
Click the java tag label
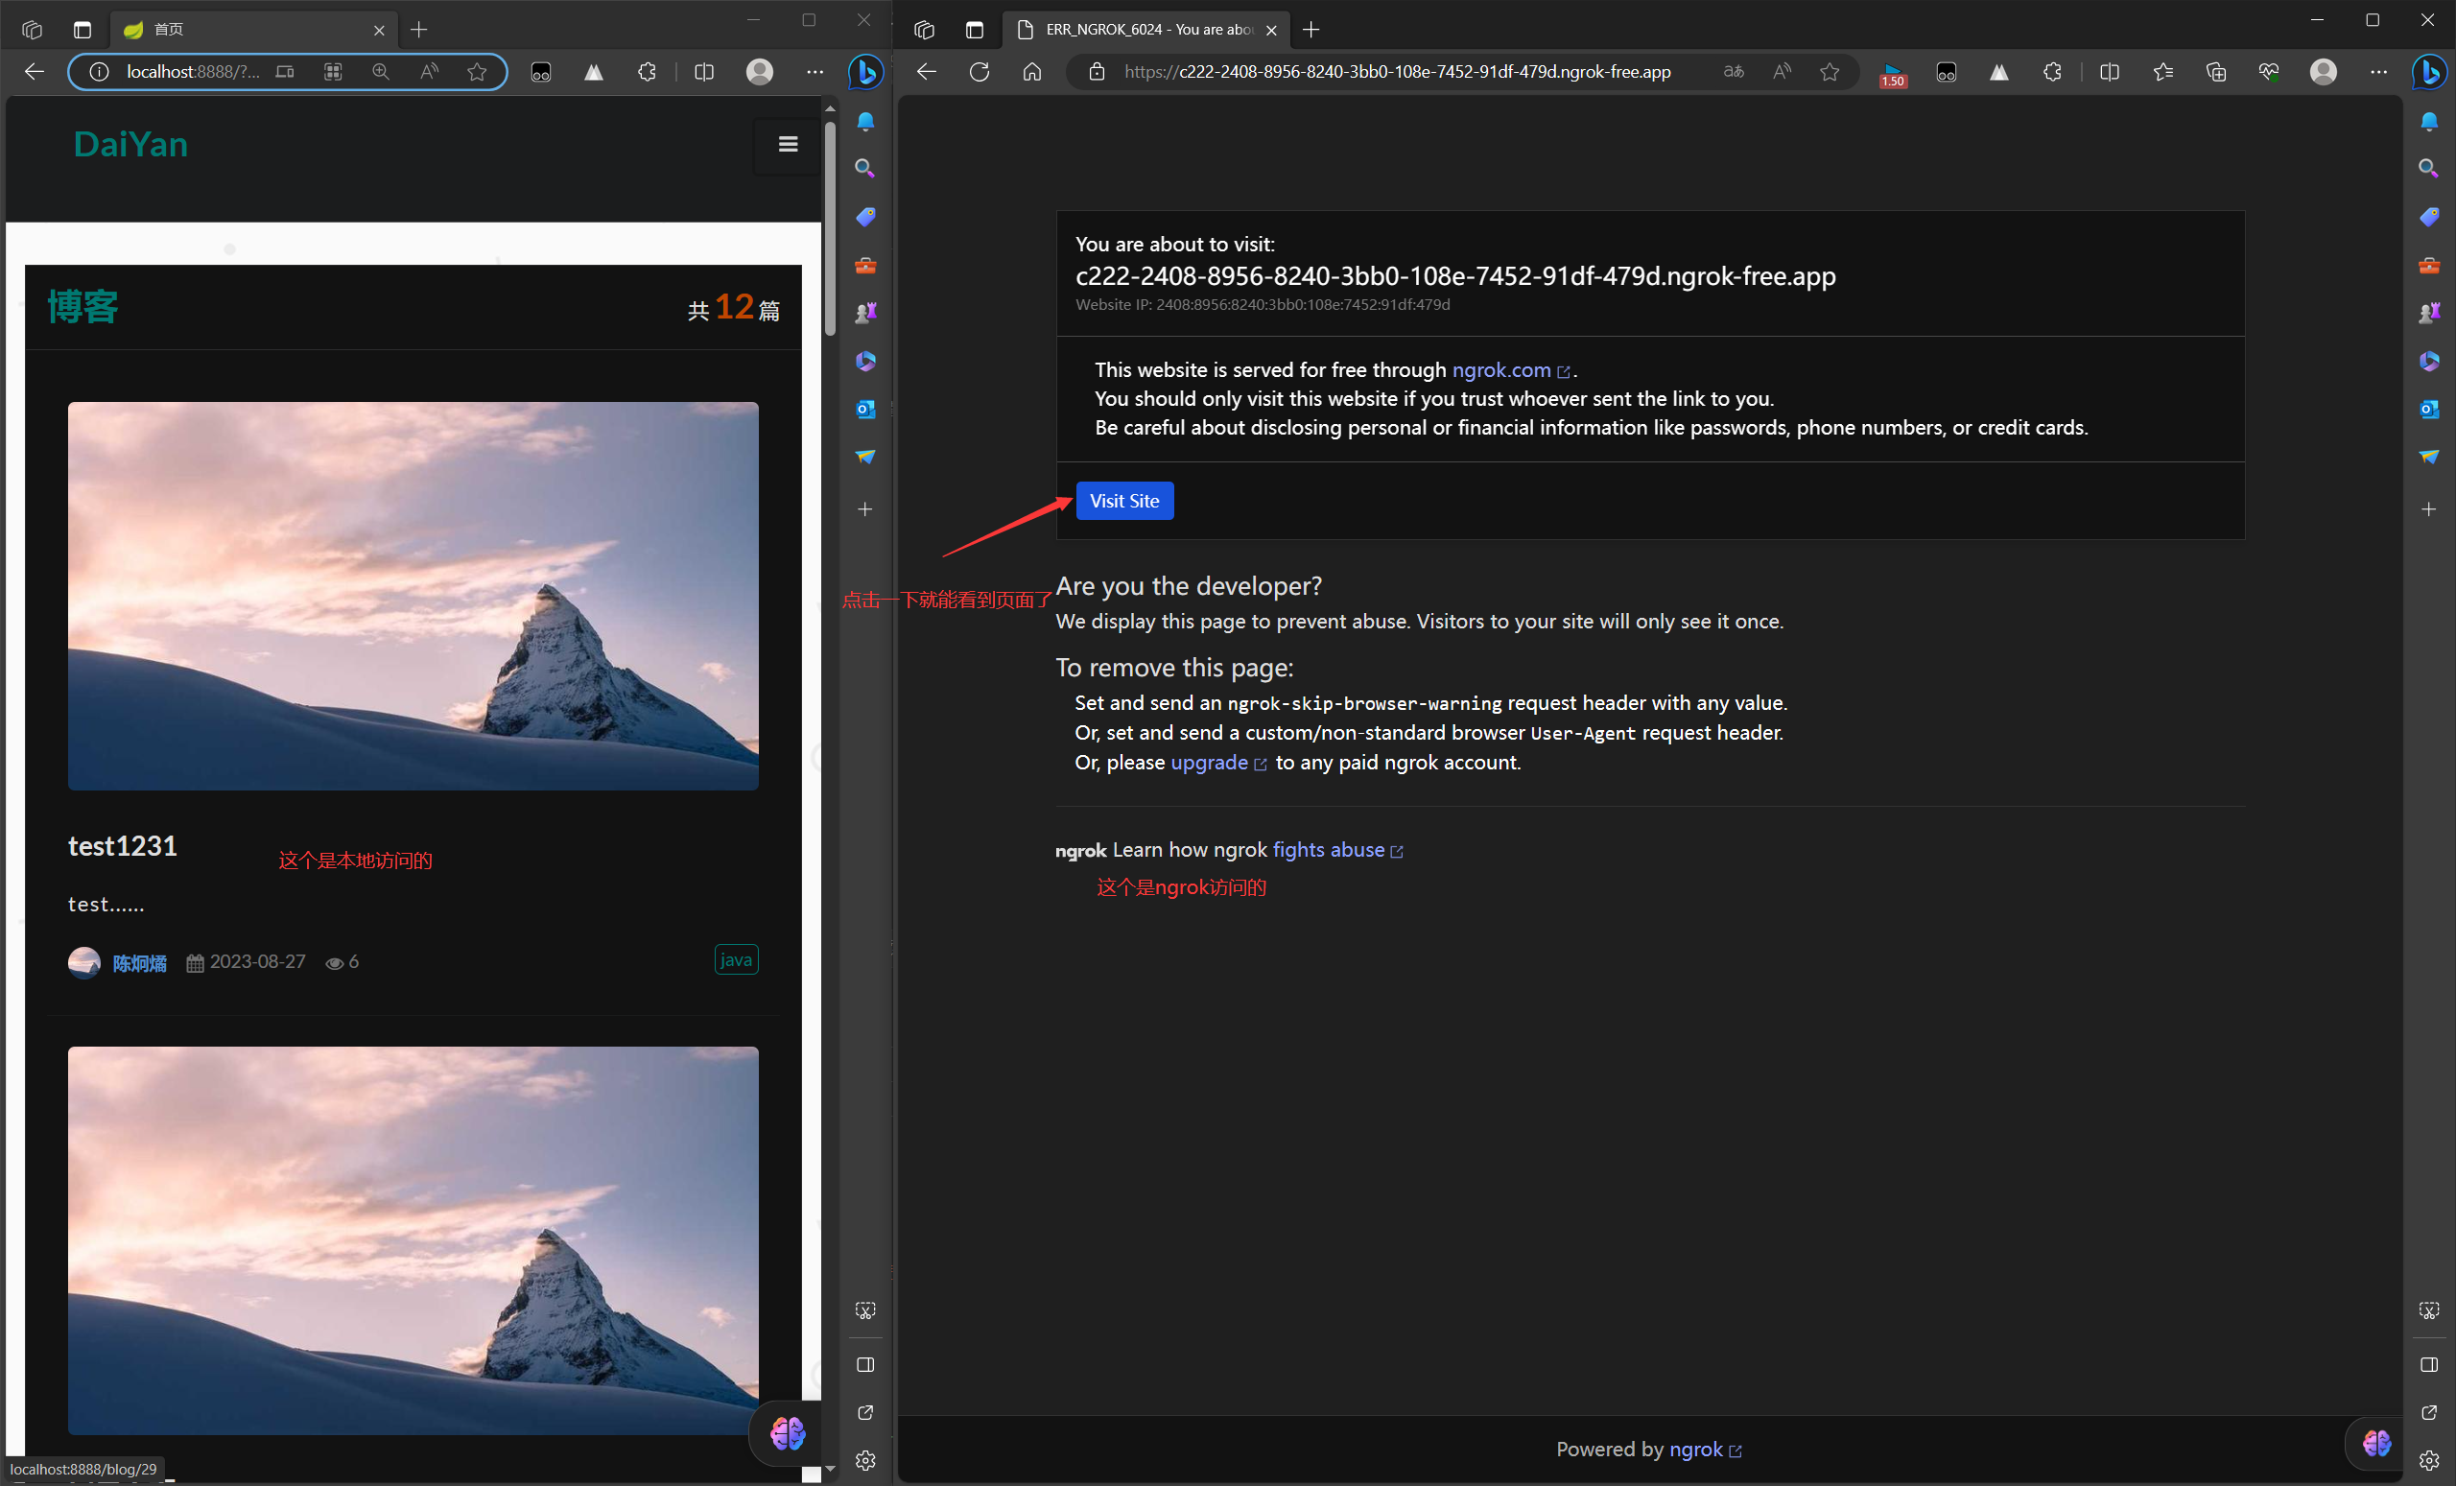pos(736,959)
